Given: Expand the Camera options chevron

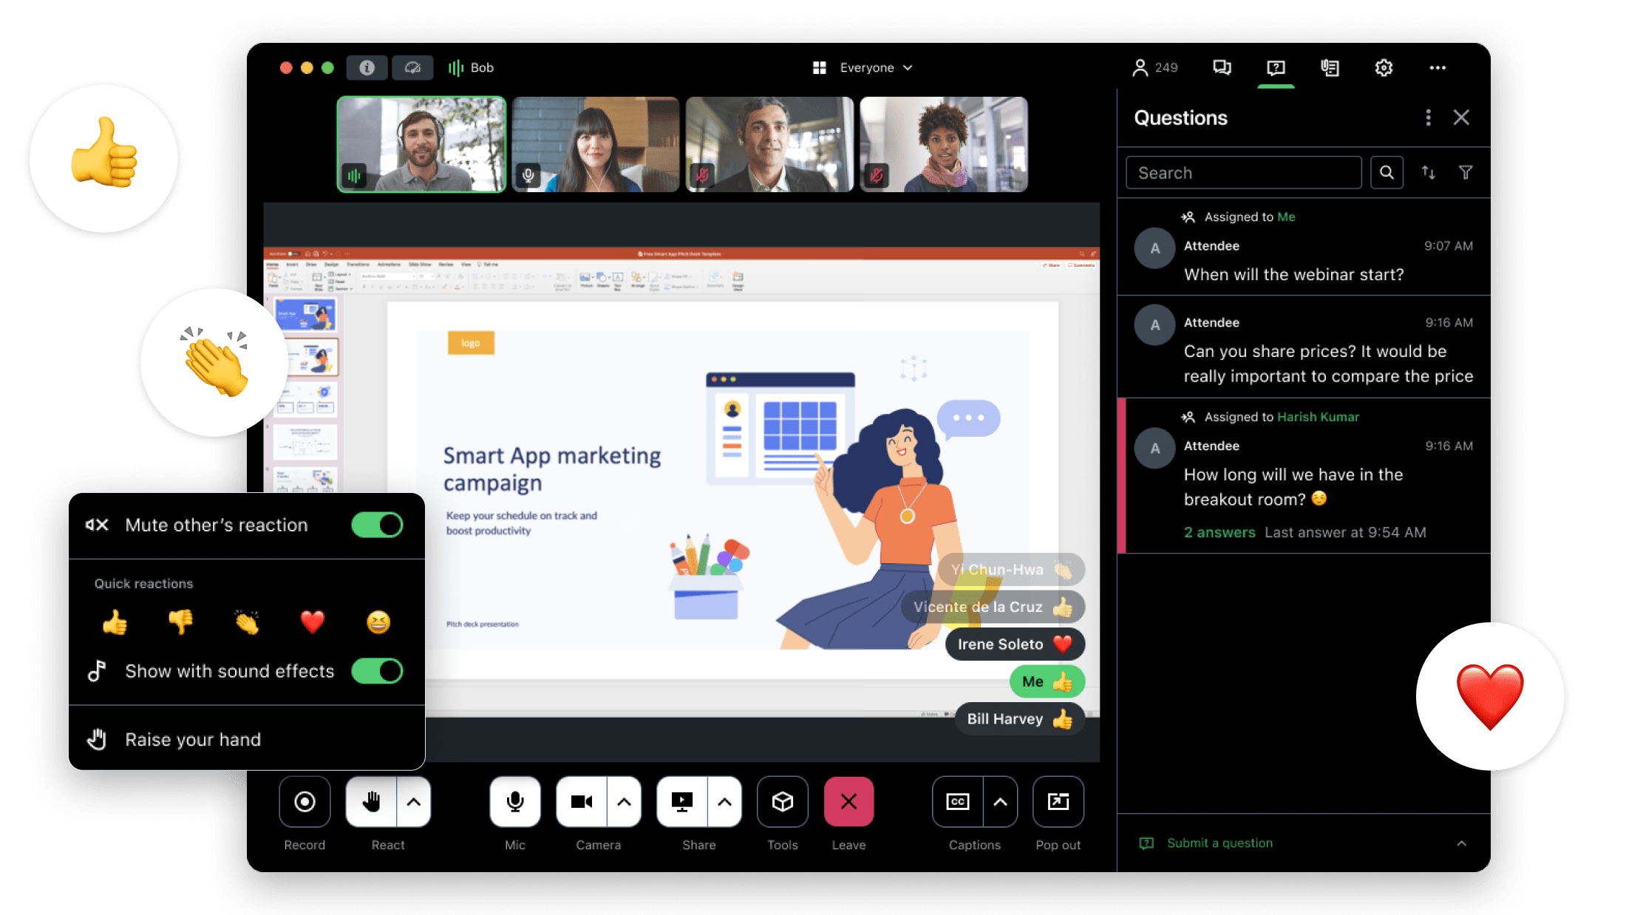Looking at the screenshot, I should pyautogui.click(x=624, y=802).
